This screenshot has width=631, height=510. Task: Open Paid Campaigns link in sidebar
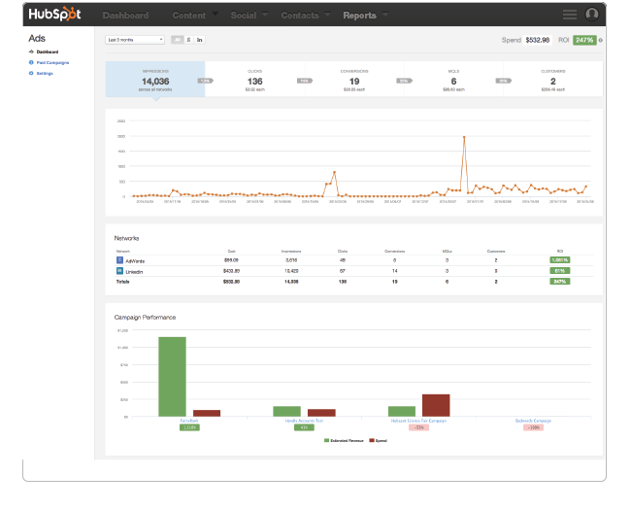52,62
